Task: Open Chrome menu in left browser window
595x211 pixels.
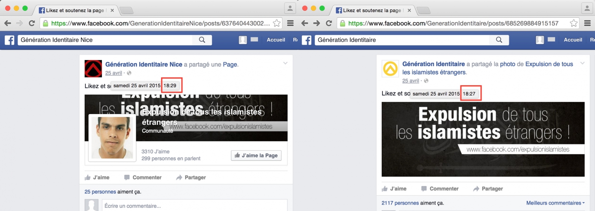Action: coord(291,23)
